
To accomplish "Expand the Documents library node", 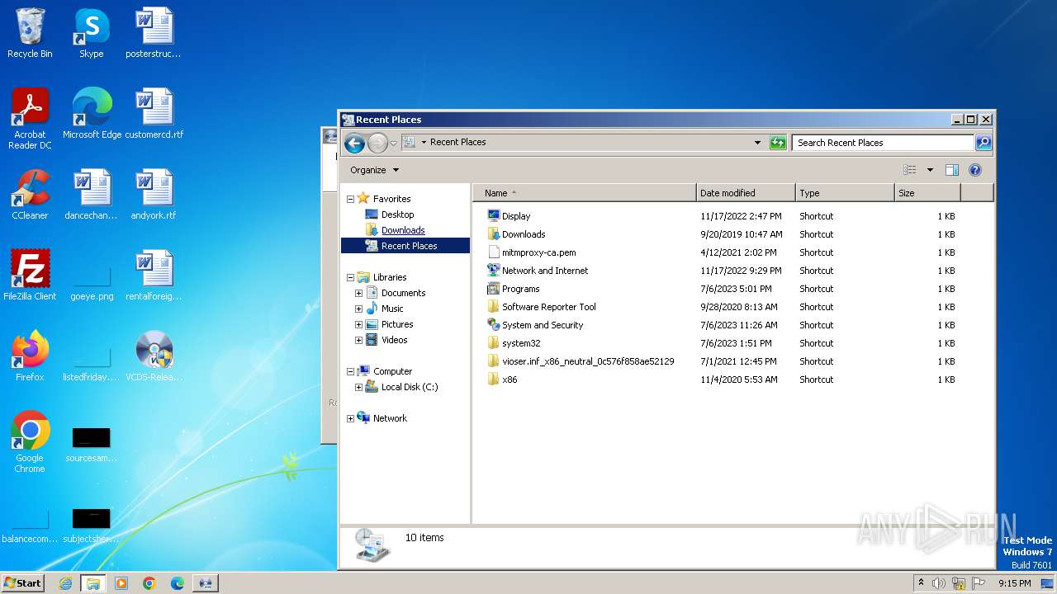I will point(358,293).
